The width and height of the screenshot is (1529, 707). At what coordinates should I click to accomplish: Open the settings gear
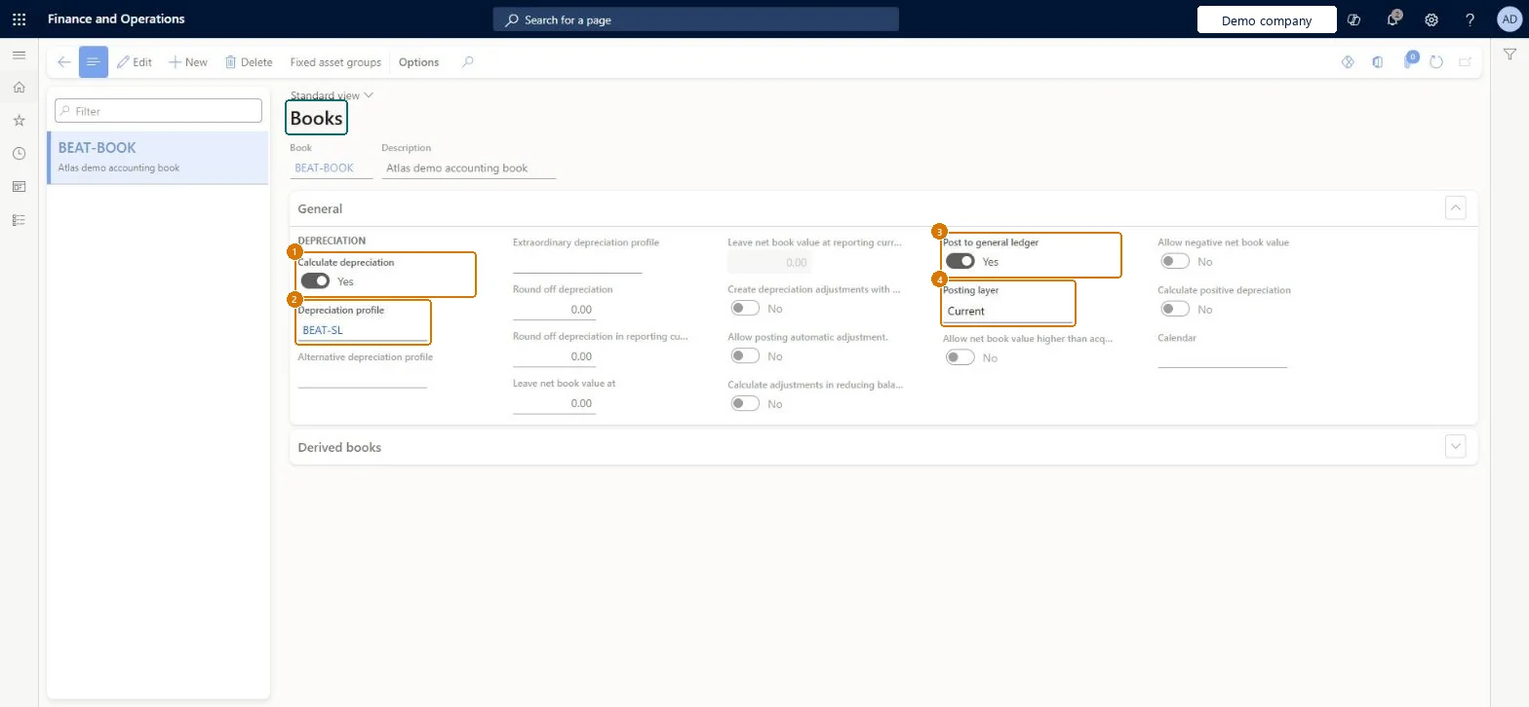[1431, 19]
